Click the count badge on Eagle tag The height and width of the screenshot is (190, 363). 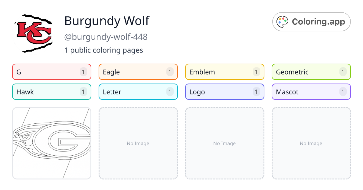(170, 72)
